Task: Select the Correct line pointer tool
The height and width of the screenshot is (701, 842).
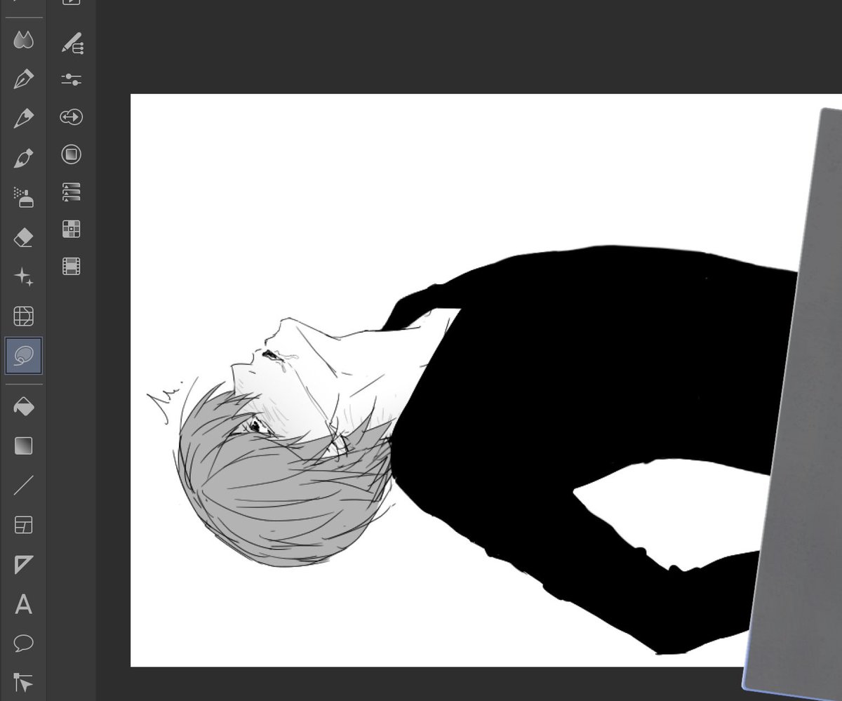Action: [x=23, y=682]
